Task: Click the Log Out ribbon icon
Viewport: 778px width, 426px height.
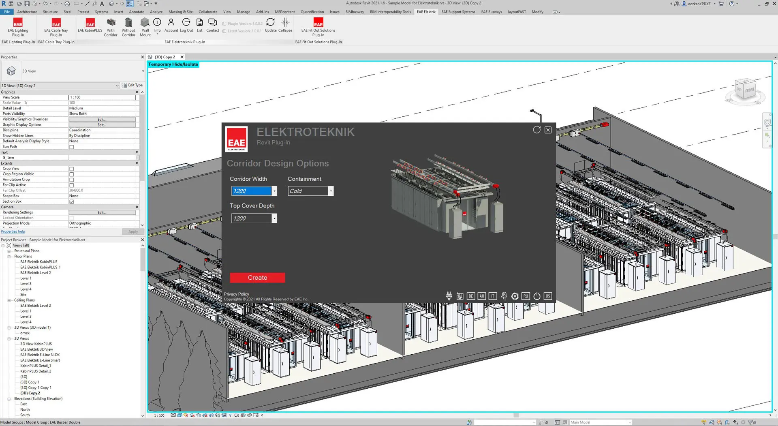Action: pyautogui.click(x=186, y=25)
